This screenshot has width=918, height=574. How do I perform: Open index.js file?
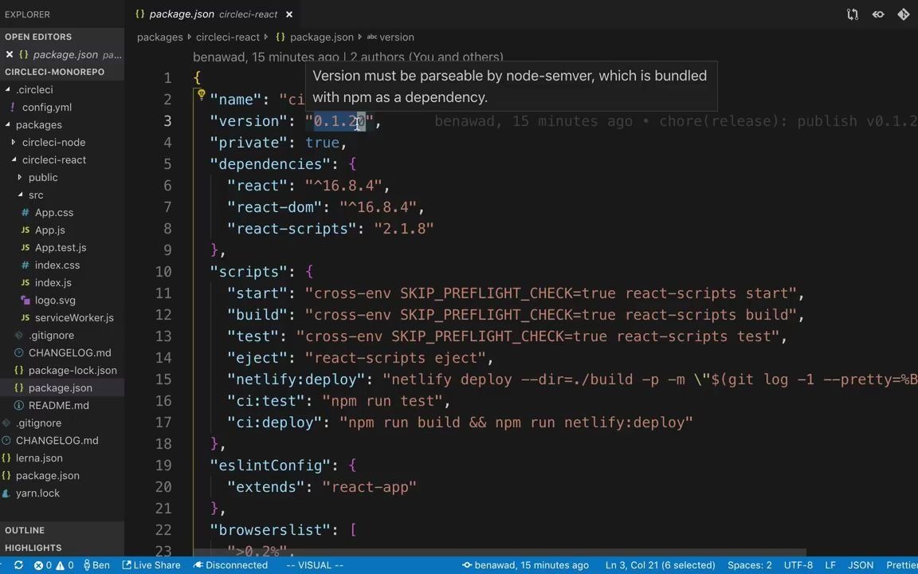(x=53, y=283)
